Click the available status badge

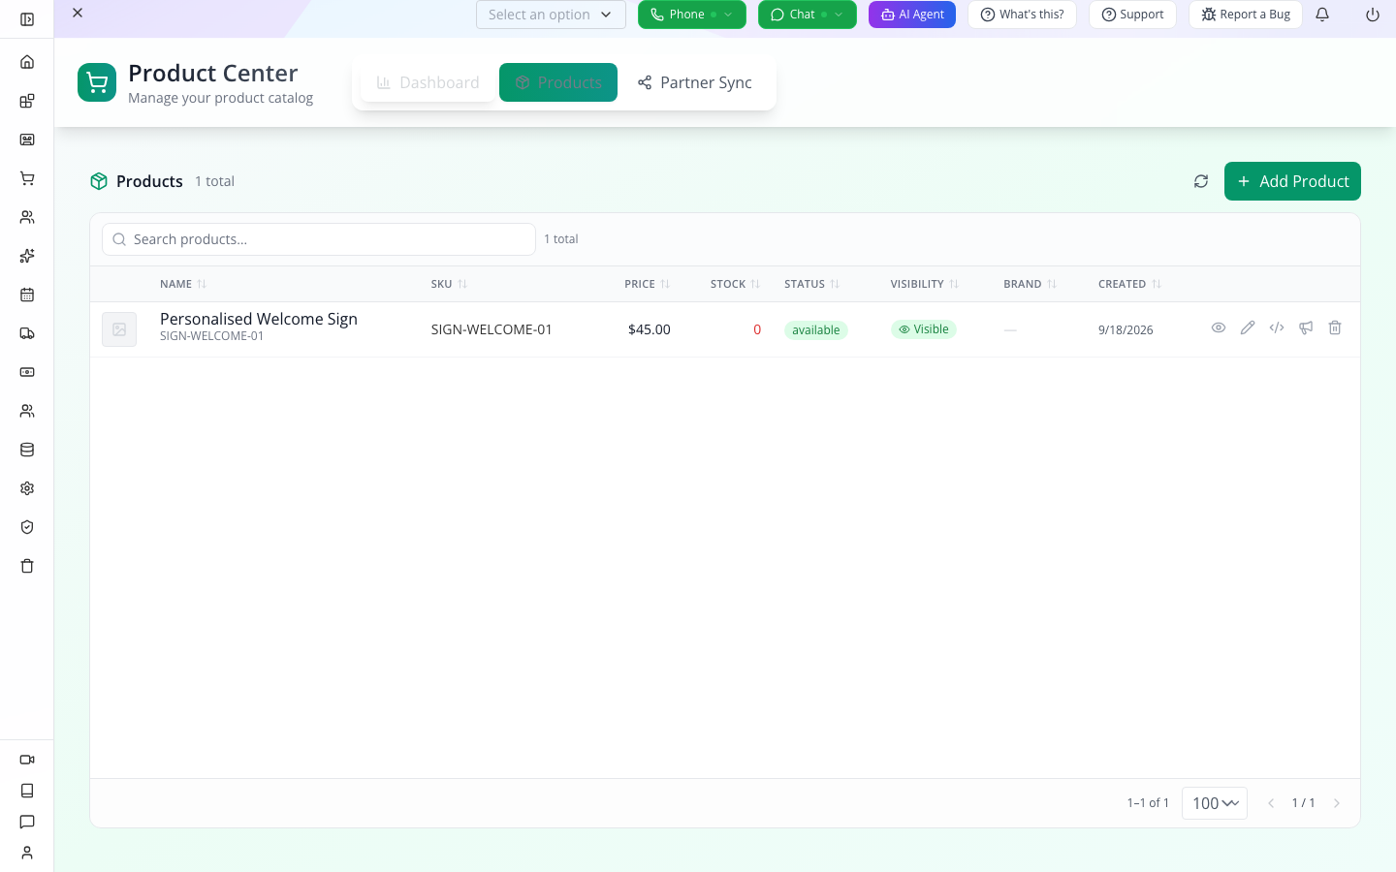(816, 330)
